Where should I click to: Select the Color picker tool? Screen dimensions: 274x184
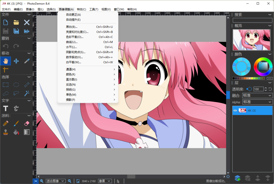pyautogui.click(x=26, y=61)
